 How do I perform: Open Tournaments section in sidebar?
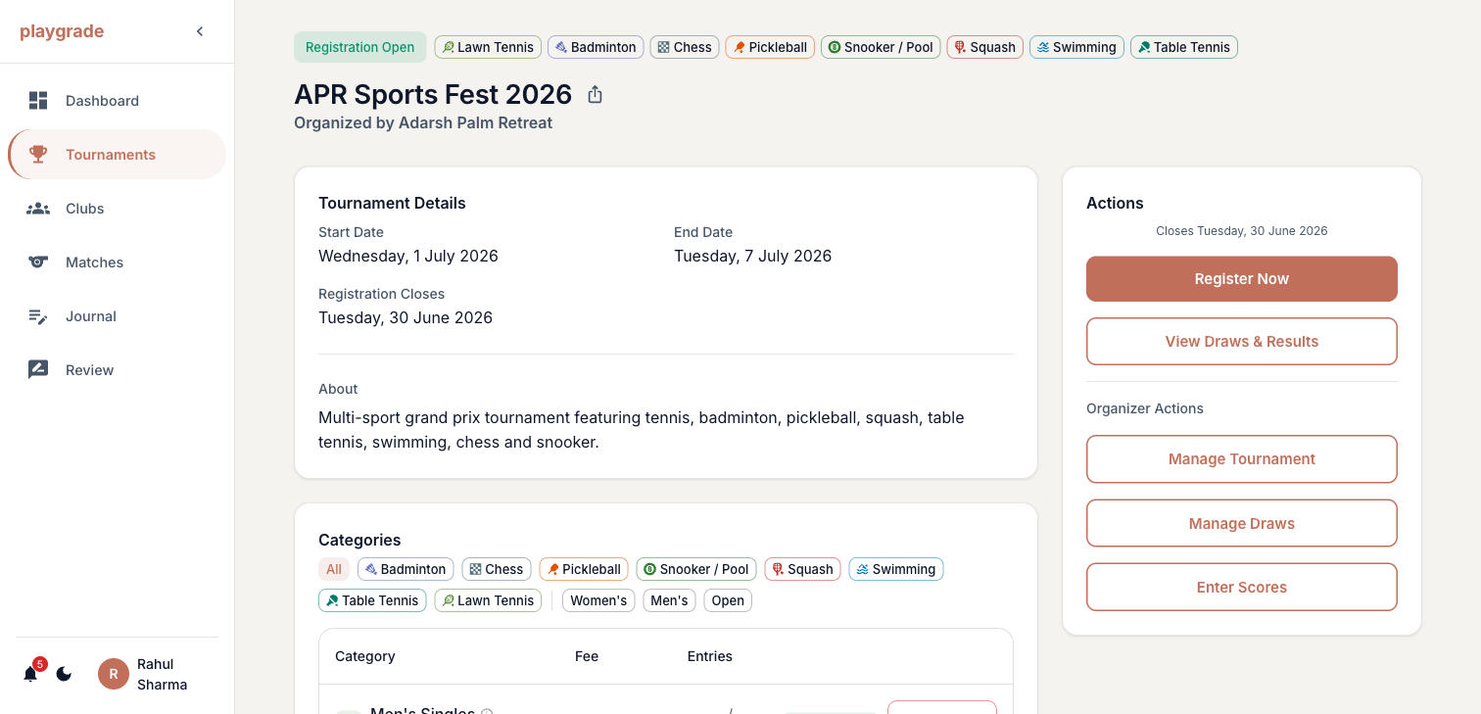tap(117, 154)
